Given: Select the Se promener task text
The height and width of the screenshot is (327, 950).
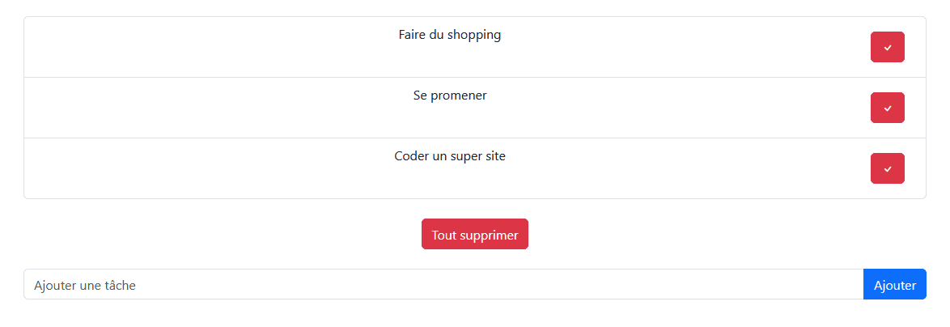Looking at the screenshot, I should click(x=450, y=96).
